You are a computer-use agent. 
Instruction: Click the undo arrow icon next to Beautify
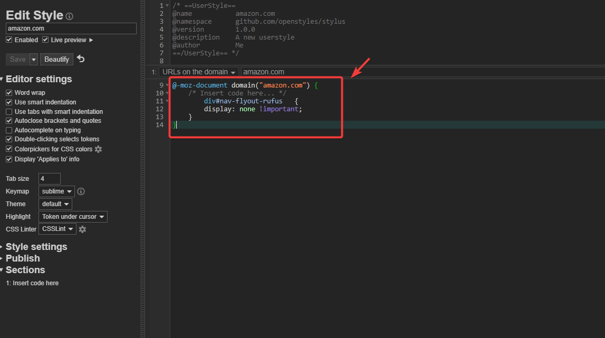[x=81, y=59]
